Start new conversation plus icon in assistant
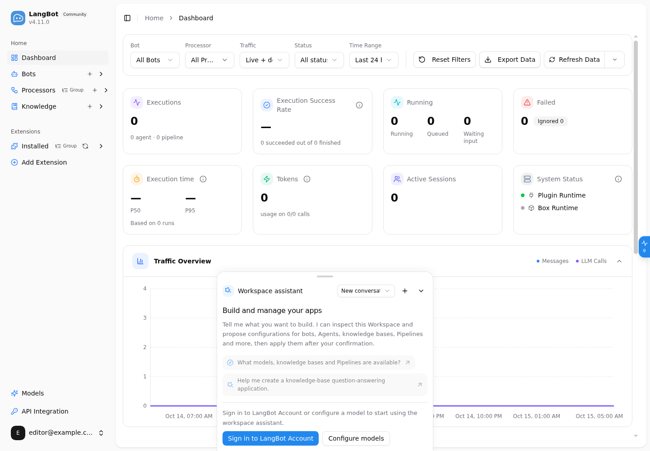Viewport: 650px width, 451px height. pyautogui.click(x=405, y=291)
